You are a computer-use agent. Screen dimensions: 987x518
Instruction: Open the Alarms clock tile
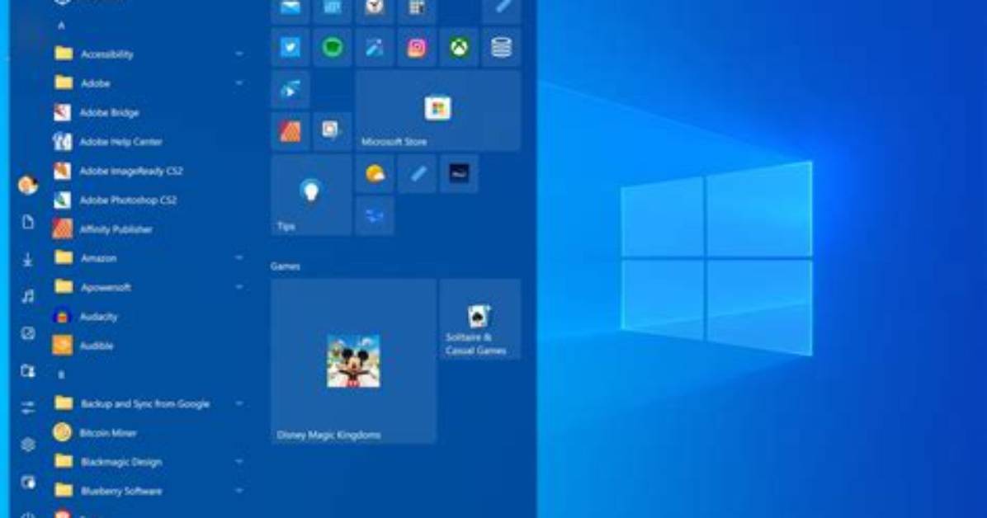[x=375, y=9]
